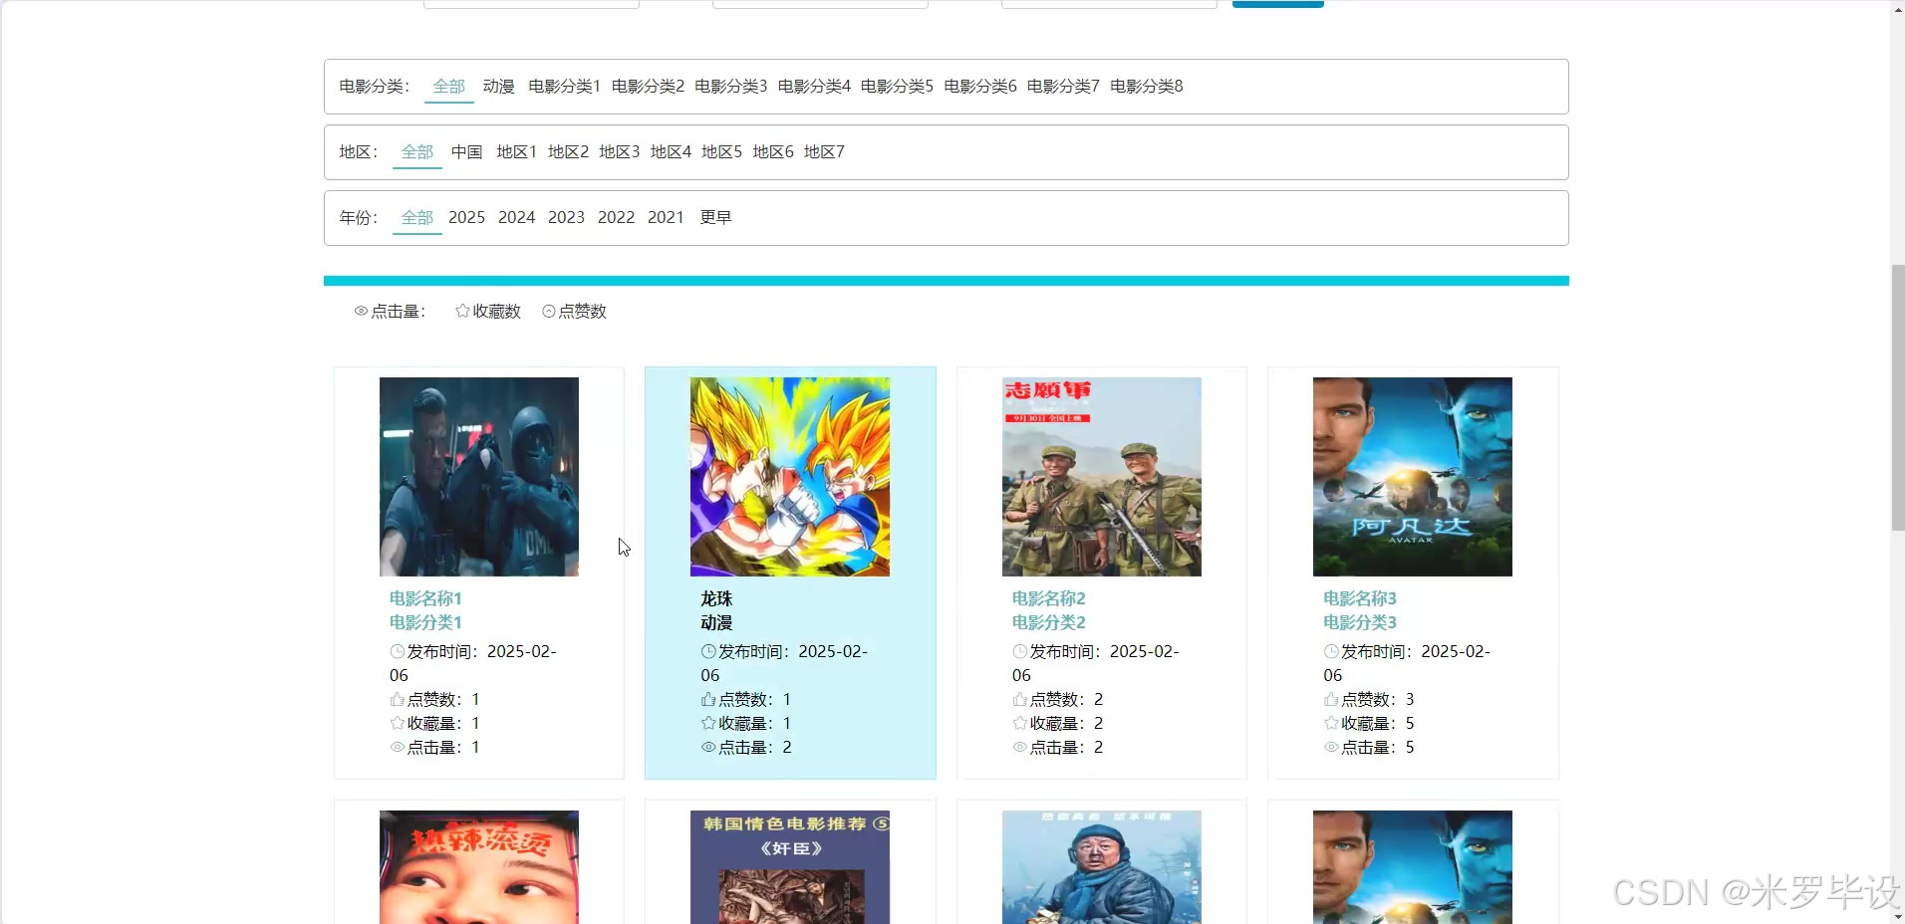Filter year by 2023
Screen dimensions: 1905x924
(x=567, y=218)
